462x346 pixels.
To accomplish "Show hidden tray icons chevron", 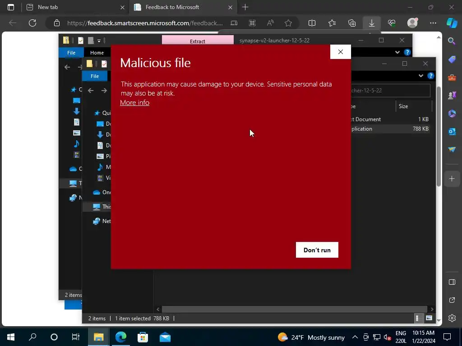I will click(355, 337).
